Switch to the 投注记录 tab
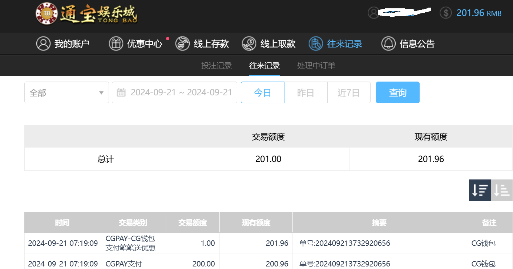513x269 pixels. (x=217, y=66)
